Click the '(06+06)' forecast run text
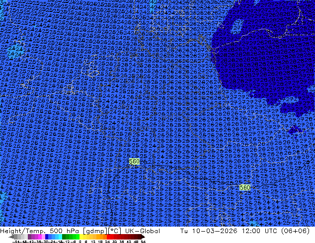Image resolution: width=315 pixels, height=243 pixels. (x=295, y=231)
